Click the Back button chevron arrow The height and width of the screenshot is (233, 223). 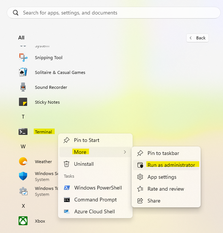pyautogui.click(x=191, y=38)
